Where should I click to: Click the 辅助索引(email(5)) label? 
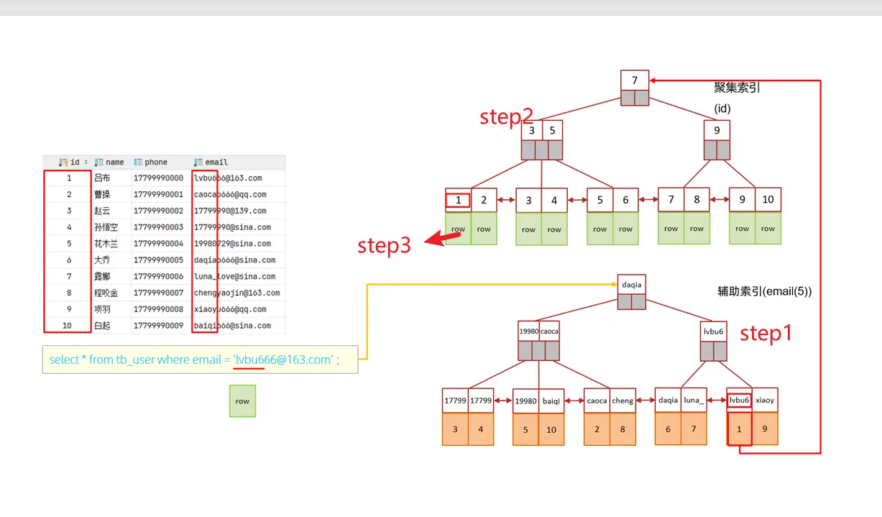point(764,291)
